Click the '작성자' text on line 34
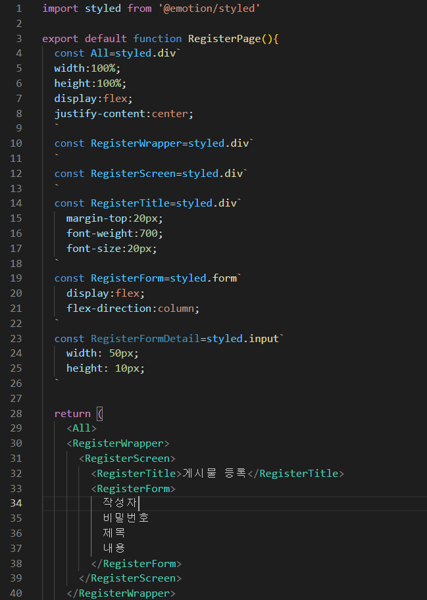This screenshot has width=427, height=600. (x=120, y=503)
